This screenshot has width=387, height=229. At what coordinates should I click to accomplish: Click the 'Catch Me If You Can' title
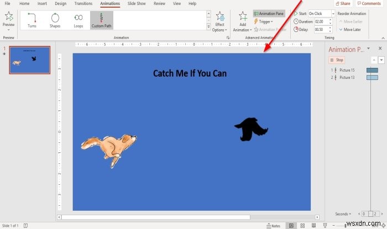[x=190, y=73]
